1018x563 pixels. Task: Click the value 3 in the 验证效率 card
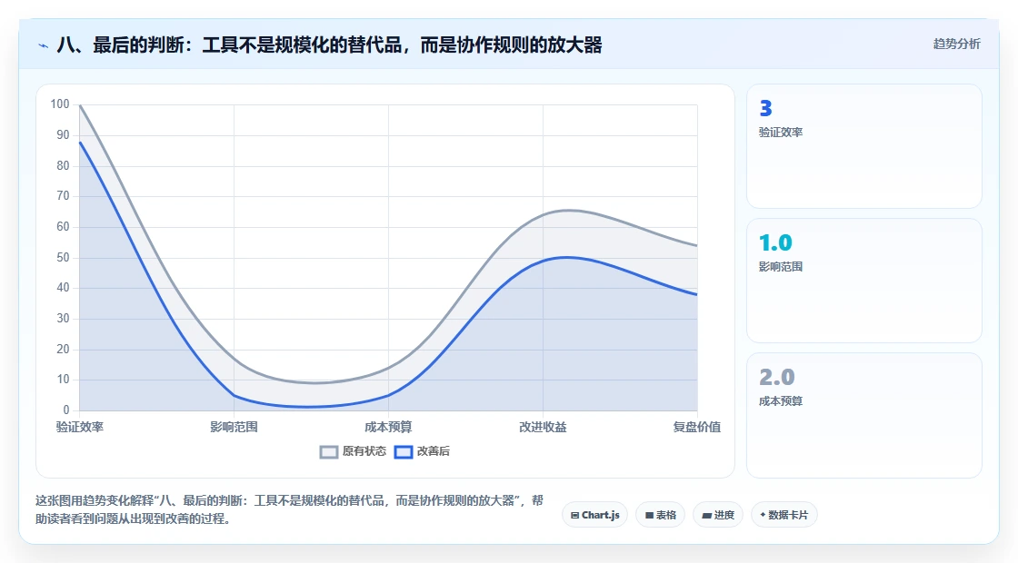[765, 108]
